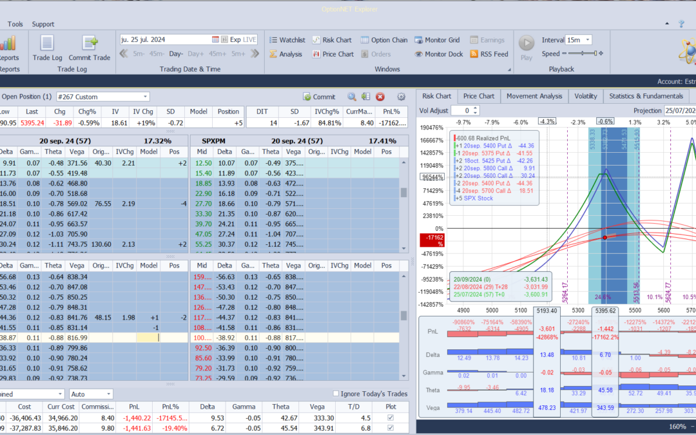696x435 pixels.
Task: Step forward with Day+ button
Action: pos(196,53)
